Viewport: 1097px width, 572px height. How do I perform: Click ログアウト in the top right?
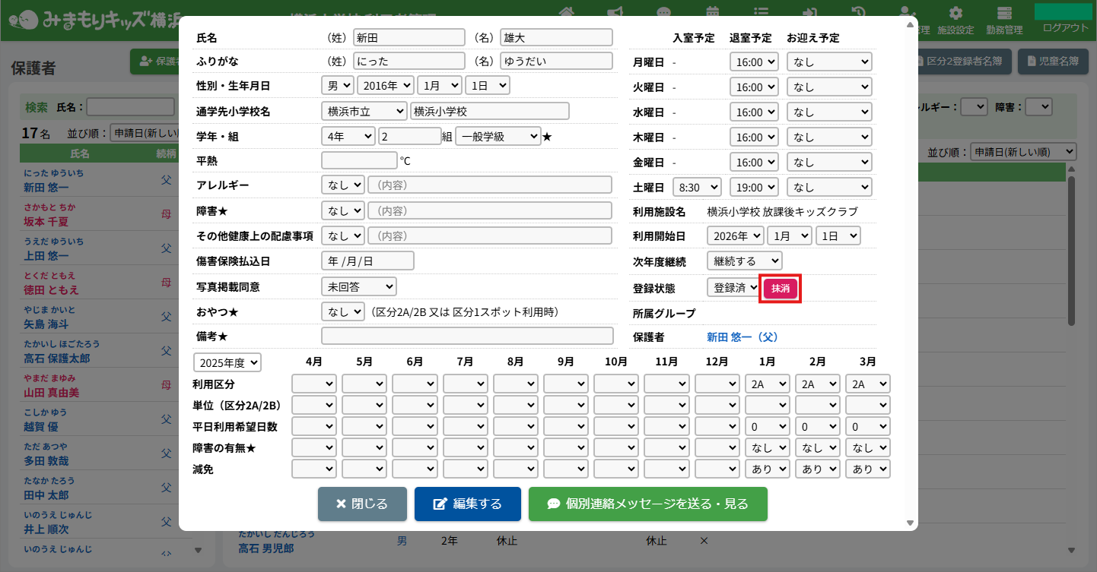coord(1065,27)
